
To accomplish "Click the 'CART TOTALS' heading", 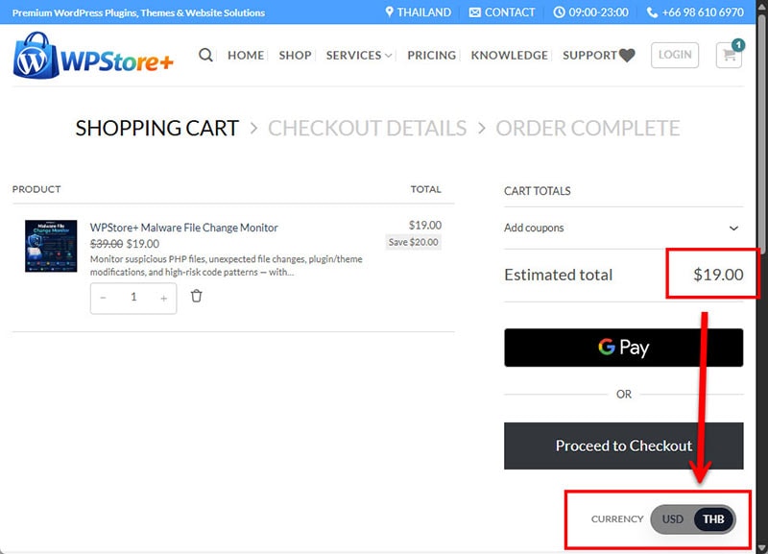I will pos(538,191).
